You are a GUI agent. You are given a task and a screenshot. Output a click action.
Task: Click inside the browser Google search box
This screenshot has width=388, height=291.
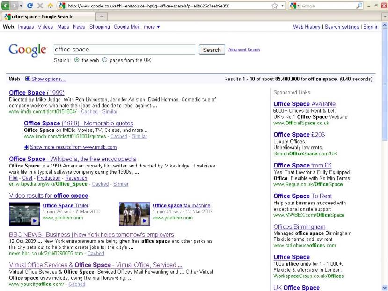[x=328, y=6]
